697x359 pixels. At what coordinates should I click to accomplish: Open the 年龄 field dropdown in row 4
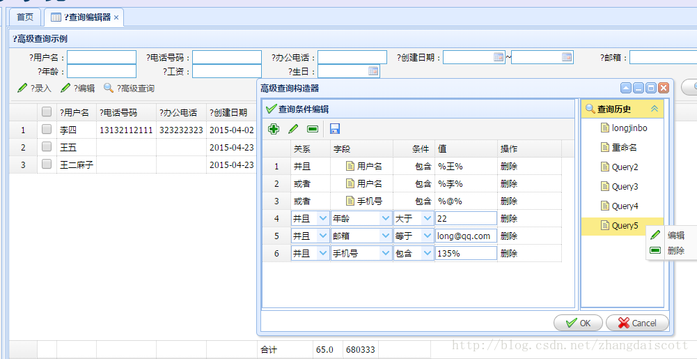point(385,218)
